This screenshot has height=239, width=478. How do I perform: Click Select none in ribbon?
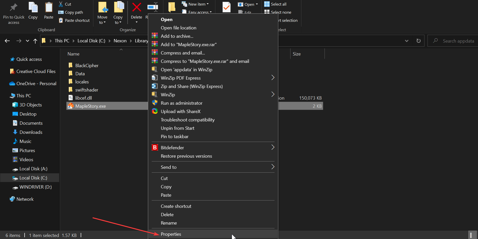pos(278,12)
